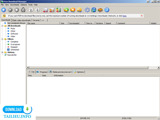
Task: Start downloads with the play toolbar icon
Action: 10,10
